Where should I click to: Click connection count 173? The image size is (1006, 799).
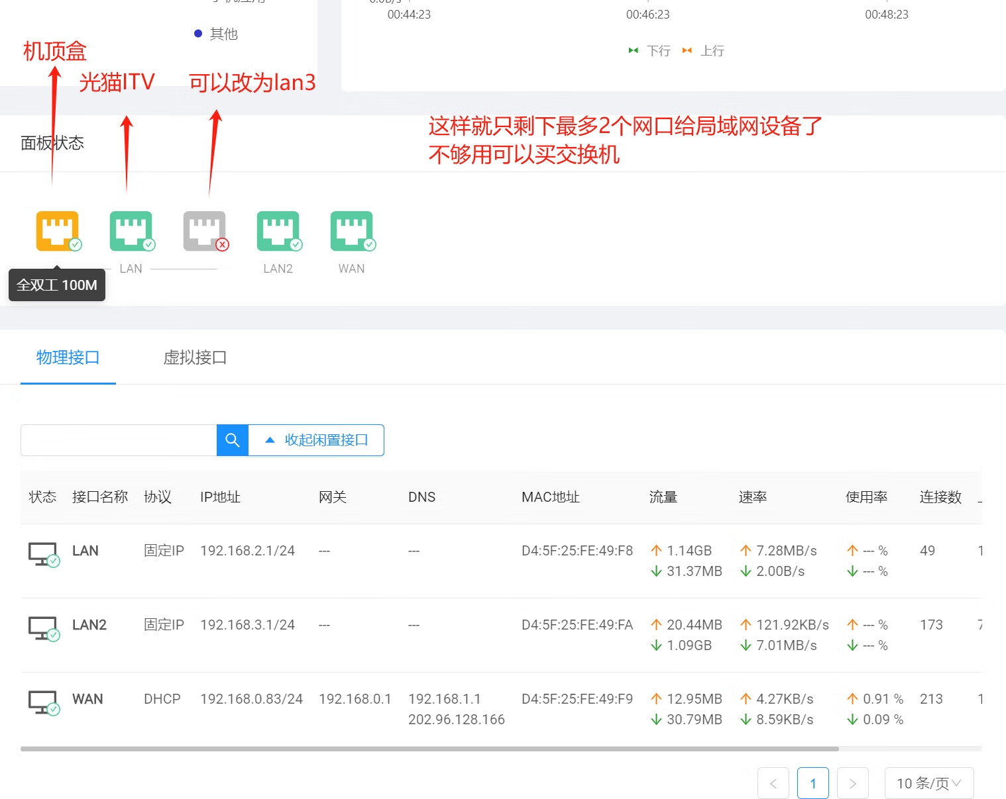pyautogui.click(x=931, y=625)
